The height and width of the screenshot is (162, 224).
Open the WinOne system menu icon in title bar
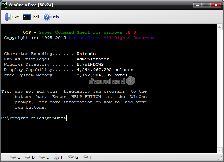click(x=5, y=5)
